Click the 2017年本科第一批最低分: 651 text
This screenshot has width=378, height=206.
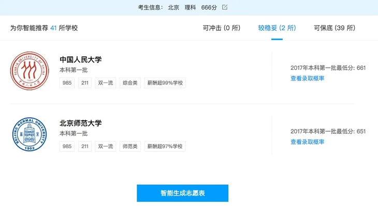tap(328, 131)
